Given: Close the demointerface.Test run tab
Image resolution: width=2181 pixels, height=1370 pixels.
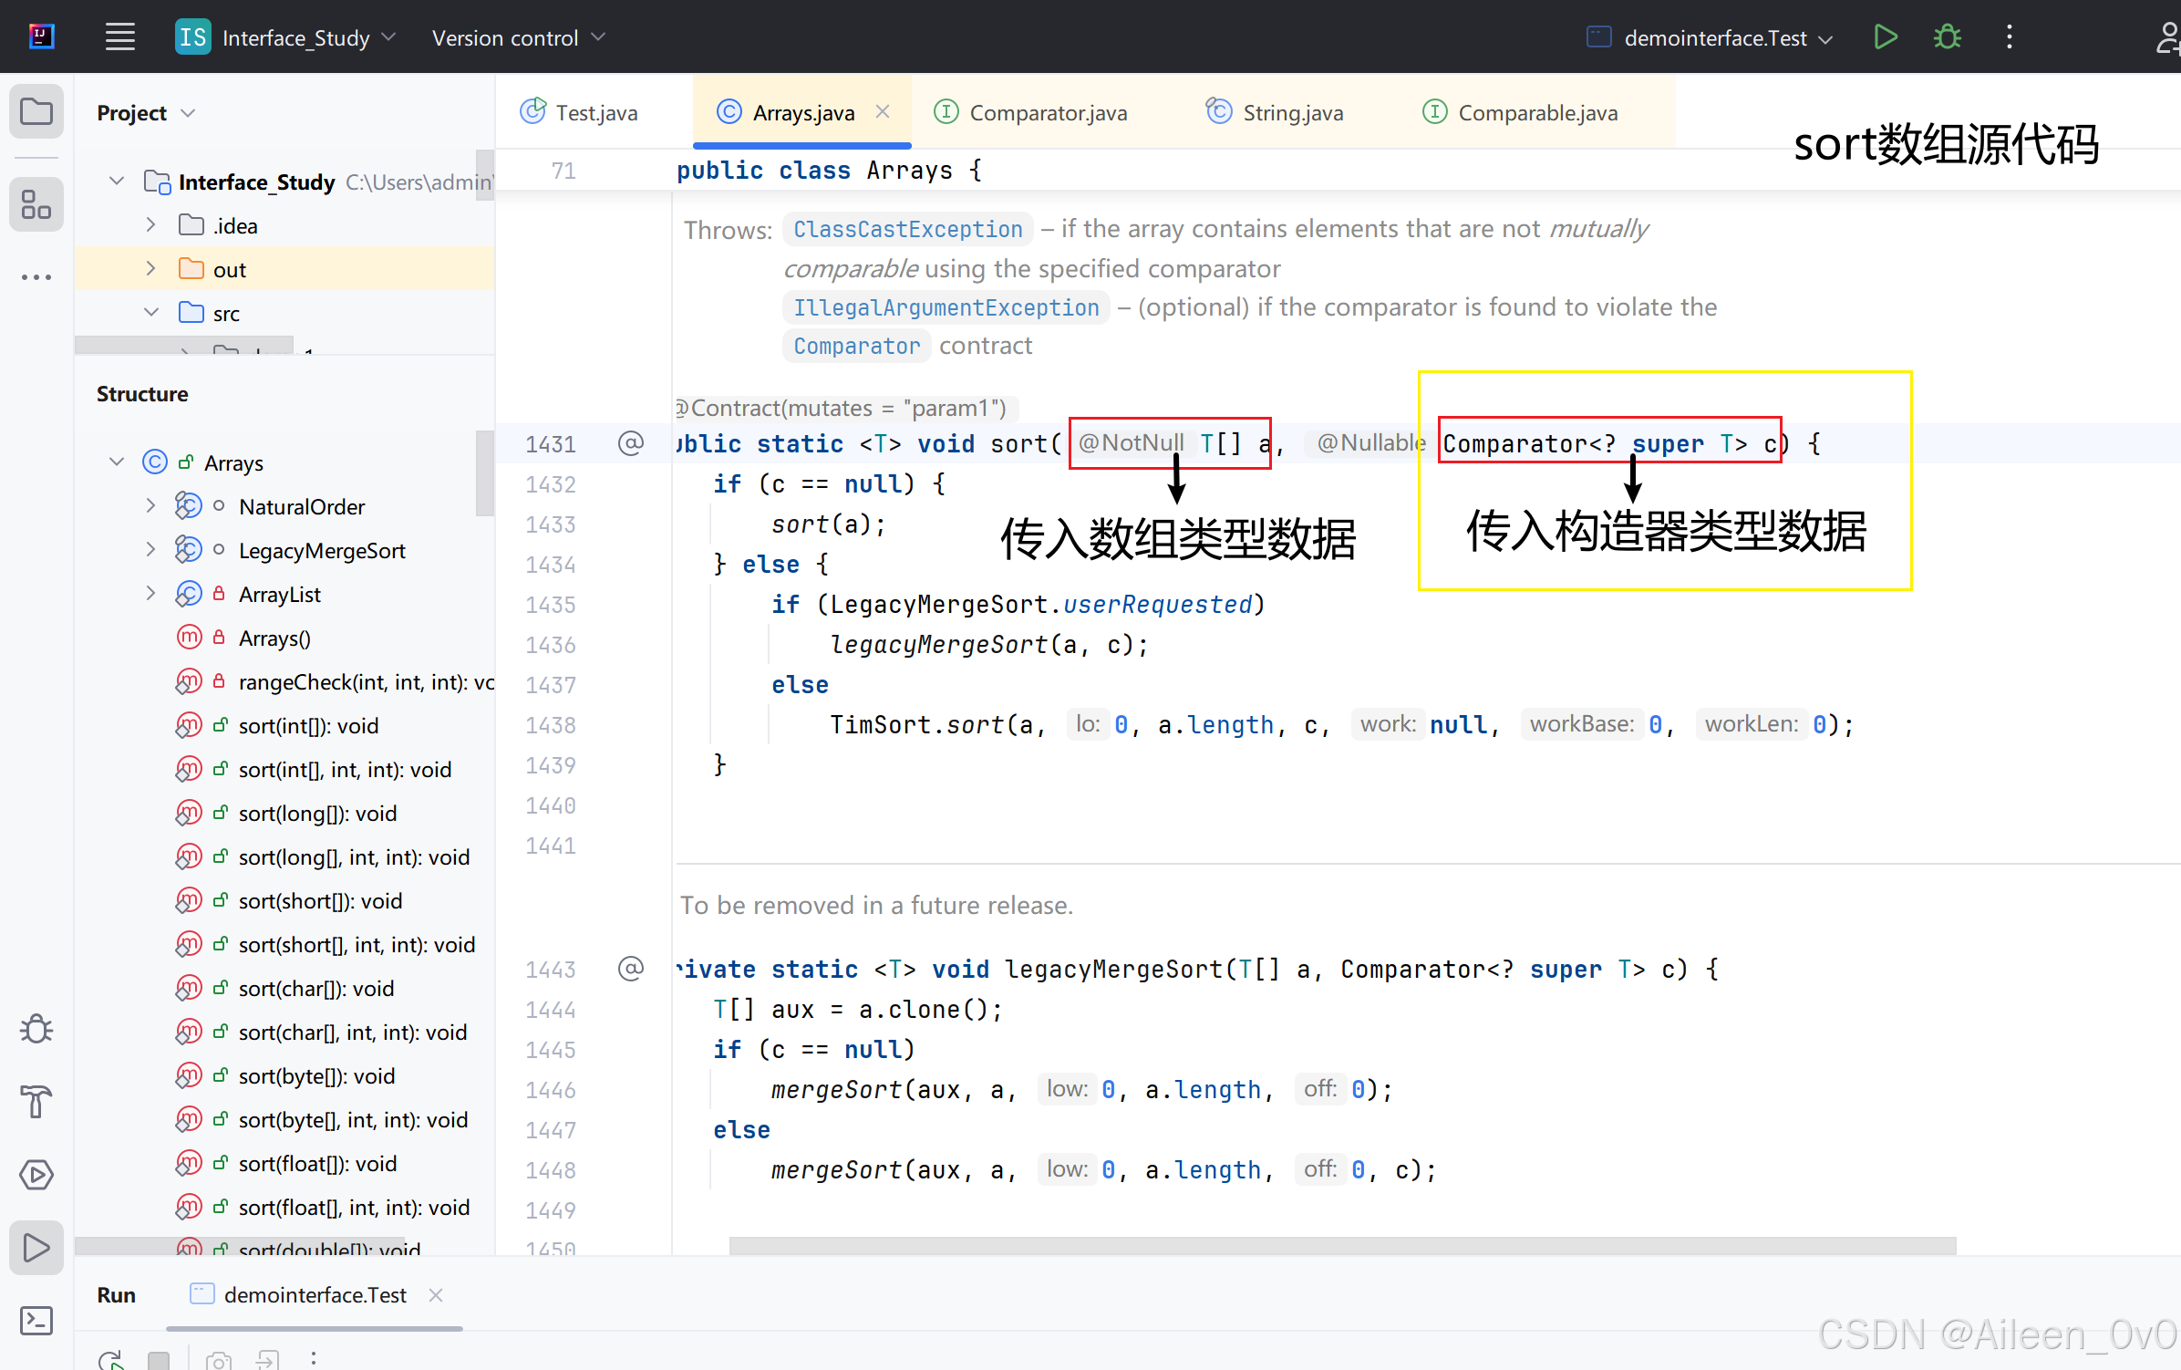Looking at the screenshot, I should click(x=436, y=1295).
